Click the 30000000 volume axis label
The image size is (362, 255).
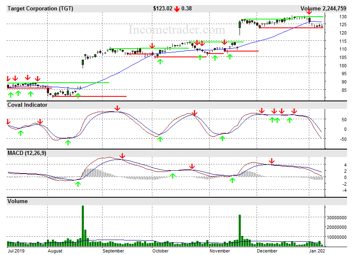pyautogui.click(x=336, y=218)
